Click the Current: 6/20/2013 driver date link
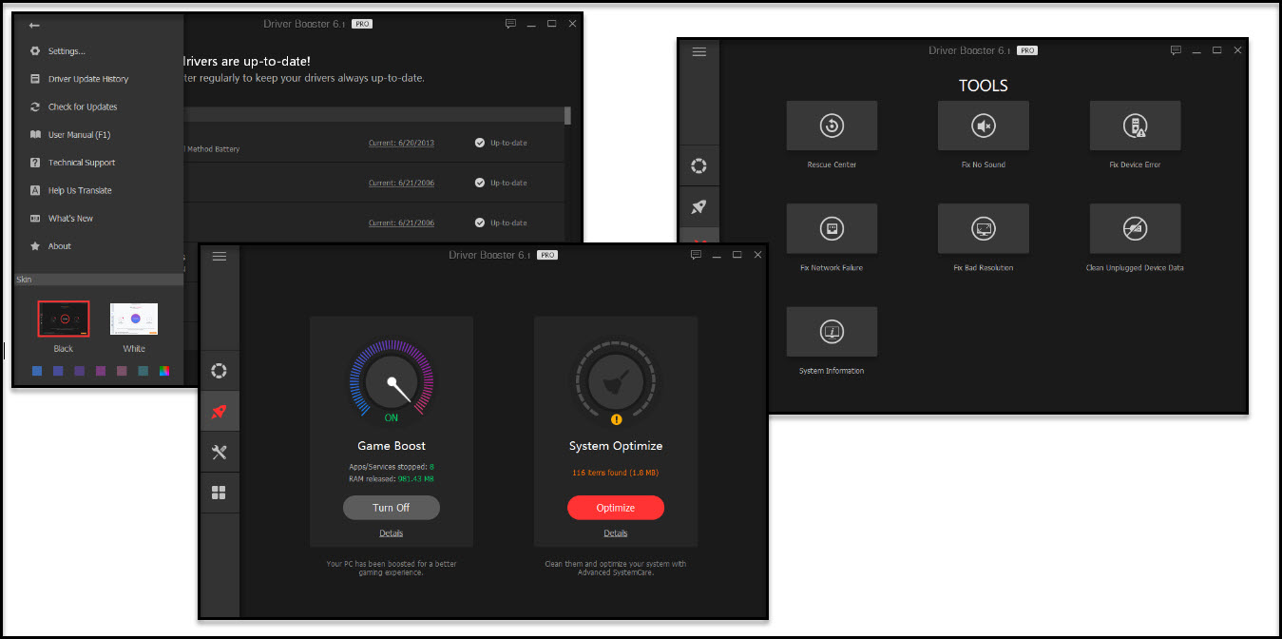The image size is (1282, 639). pyautogui.click(x=401, y=143)
